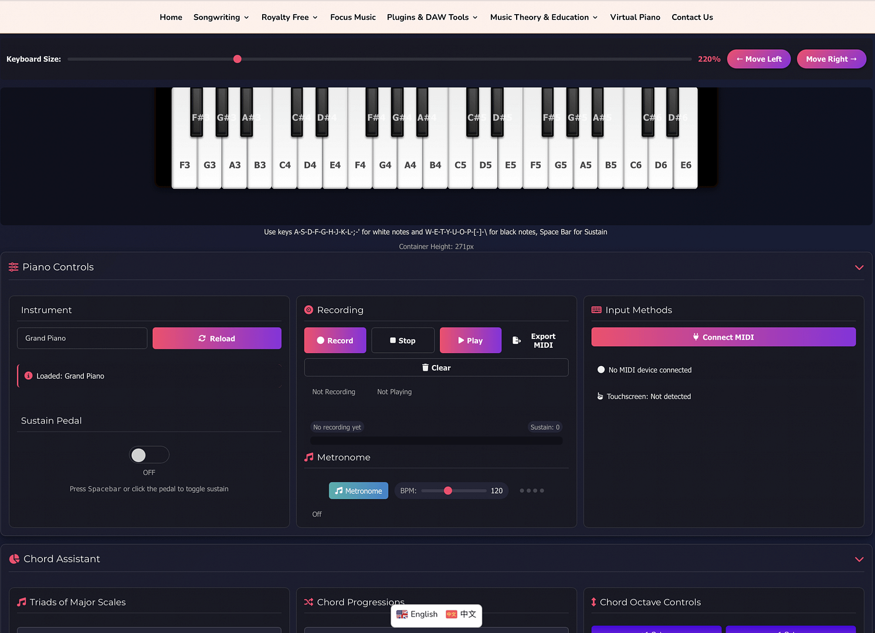Open the Virtual Piano page

click(x=635, y=17)
